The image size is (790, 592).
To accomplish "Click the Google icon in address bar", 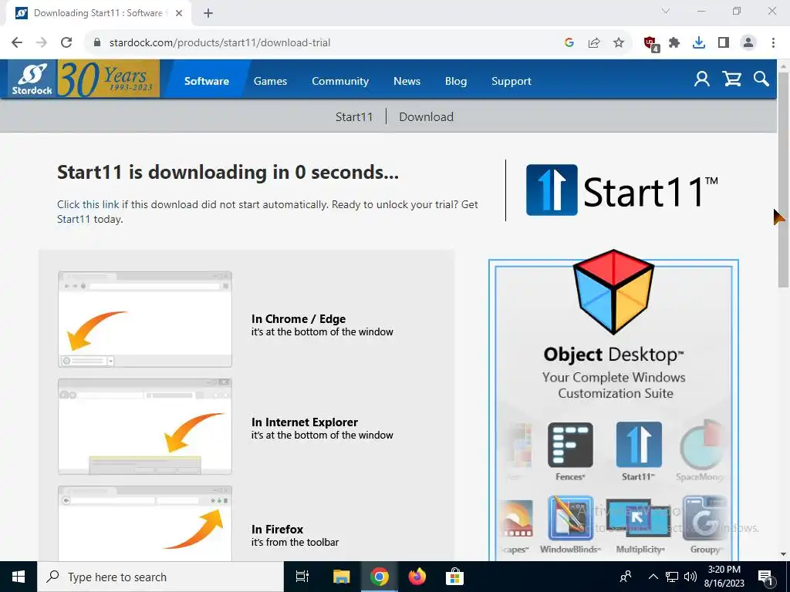I will [x=569, y=43].
